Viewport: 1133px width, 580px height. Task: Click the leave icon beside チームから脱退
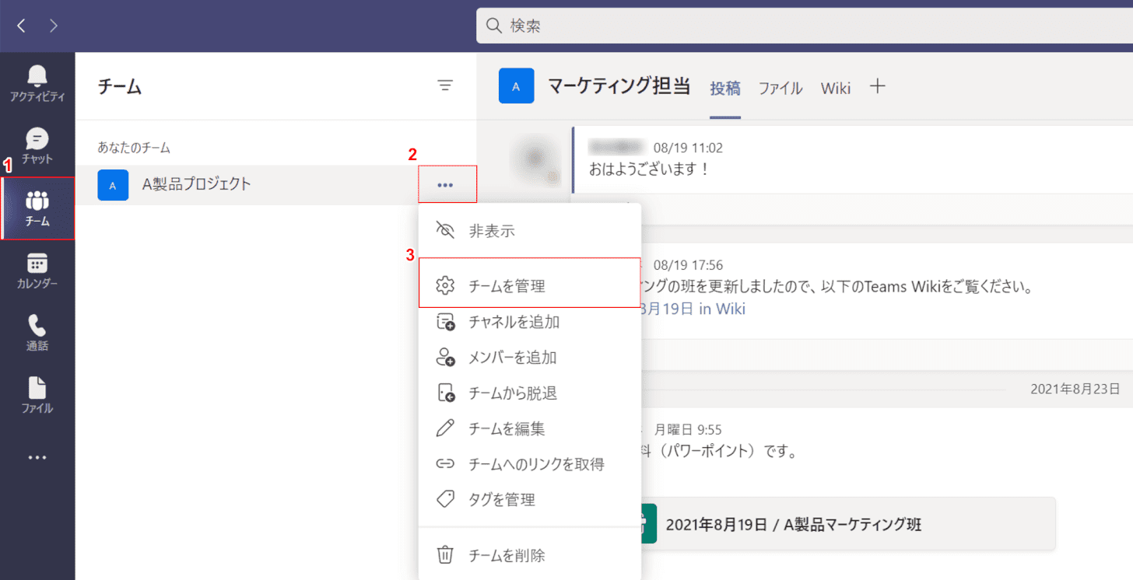coord(445,393)
